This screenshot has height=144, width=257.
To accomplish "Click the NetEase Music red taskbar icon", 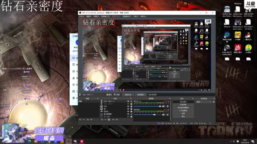I will coord(82,141).
